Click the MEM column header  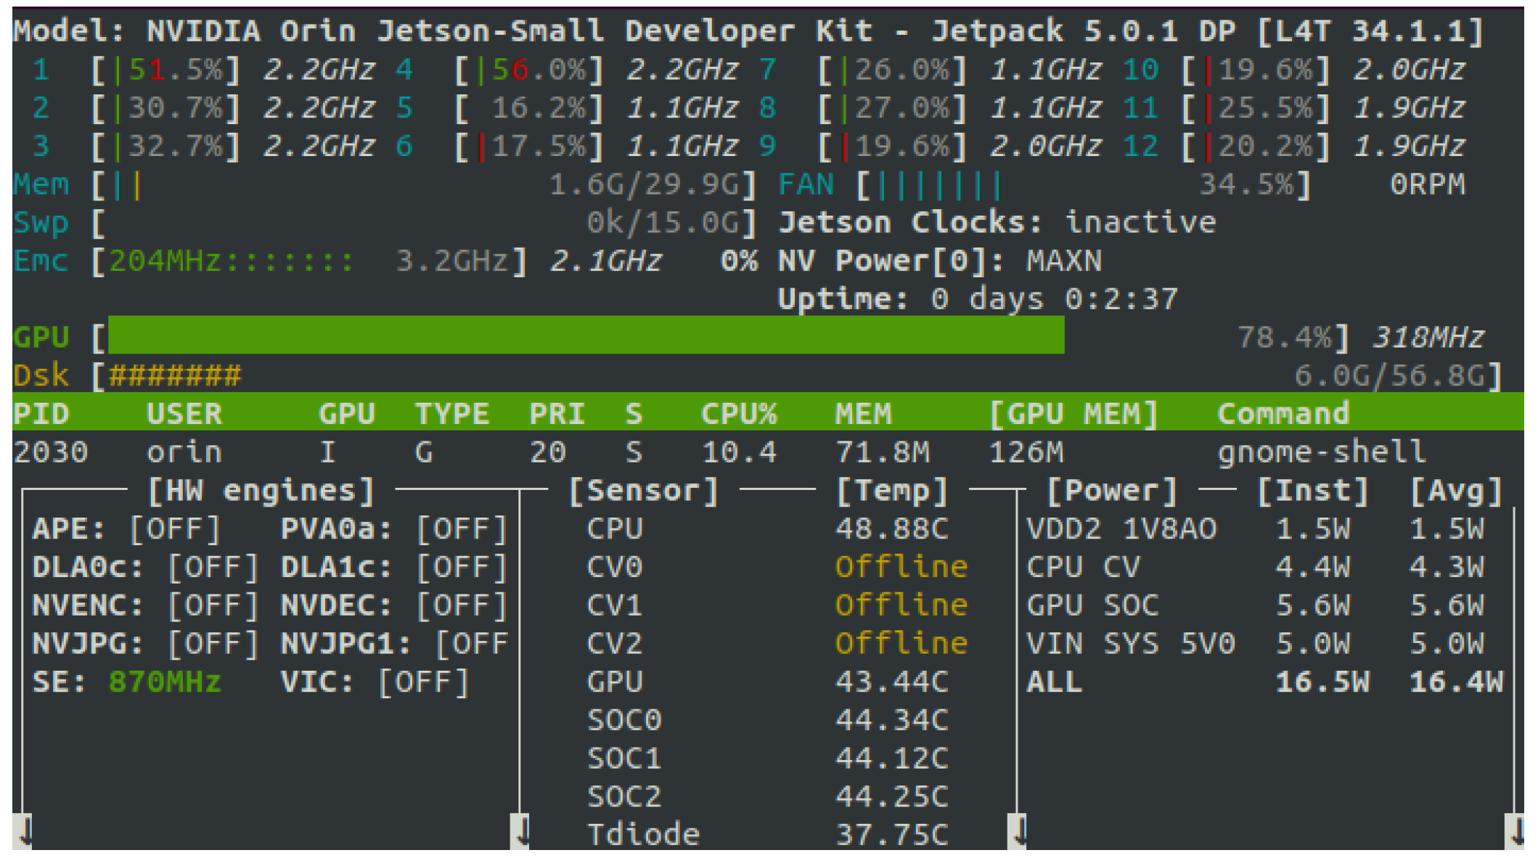tap(863, 413)
